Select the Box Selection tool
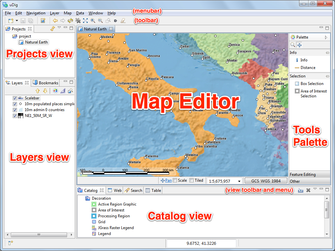Viewport: 335px width, 251px height. pos(309,84)
